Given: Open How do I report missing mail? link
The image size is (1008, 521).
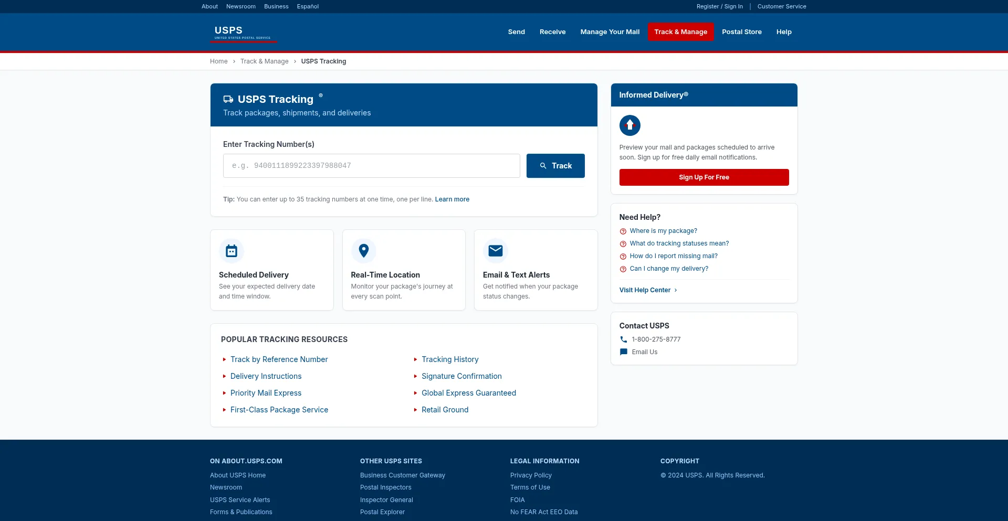Looking at the screenshot, I should (674, 256).
